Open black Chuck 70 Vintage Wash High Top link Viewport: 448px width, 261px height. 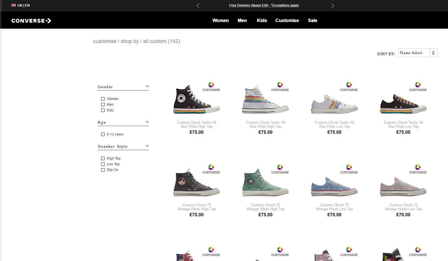point(196,207)
